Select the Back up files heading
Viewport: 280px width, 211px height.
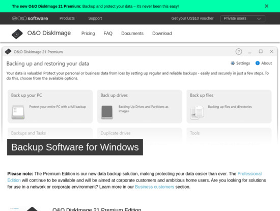coord(202,95)
